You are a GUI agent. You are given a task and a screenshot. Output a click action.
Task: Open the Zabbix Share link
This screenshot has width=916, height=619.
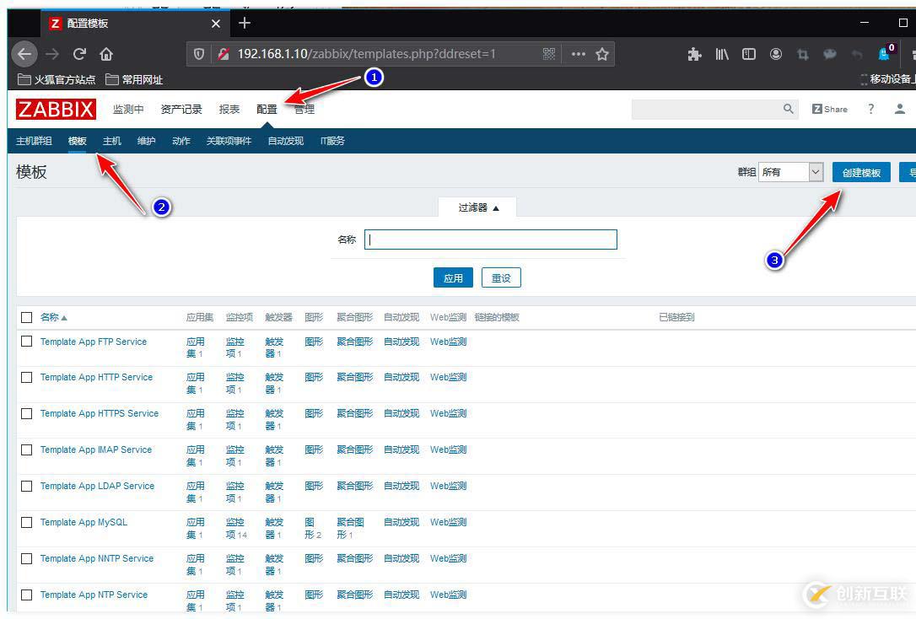pos(829,109)
